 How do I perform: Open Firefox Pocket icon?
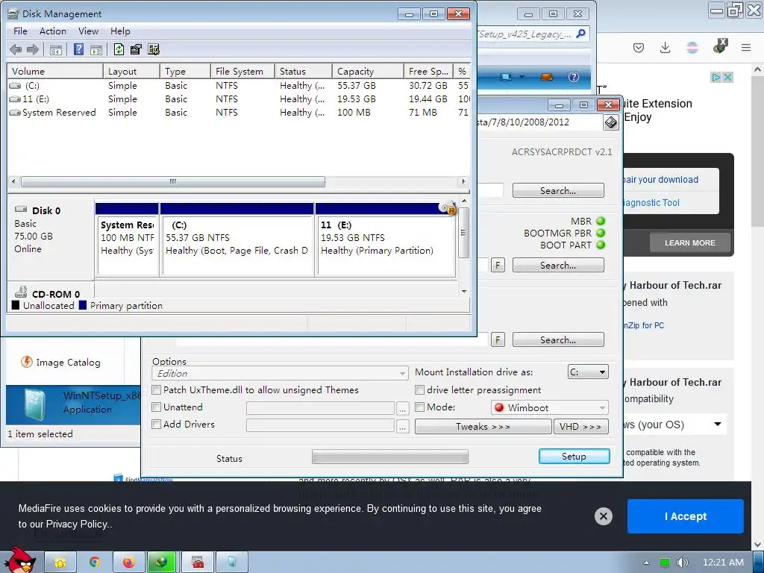tap(639, 48)
